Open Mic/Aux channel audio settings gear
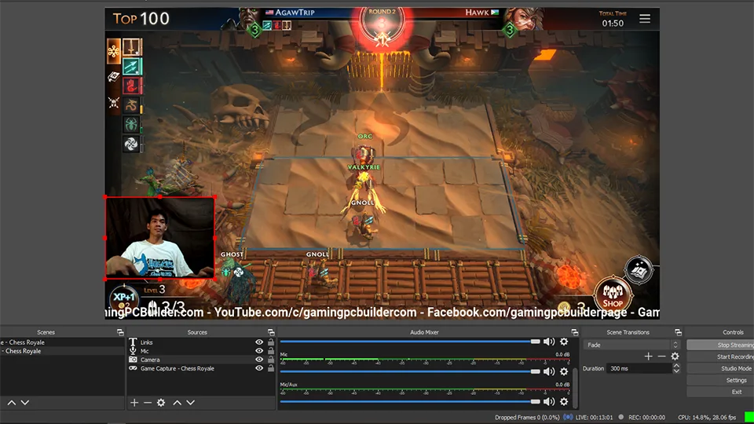The height and width of the screenshot is (424, 754). (564, 401)
